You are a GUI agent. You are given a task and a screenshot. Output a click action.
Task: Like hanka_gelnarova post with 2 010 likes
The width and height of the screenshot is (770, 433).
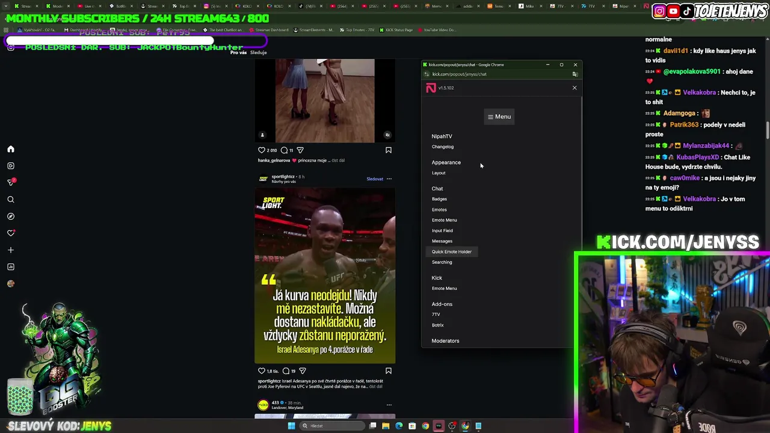(262, 150)
